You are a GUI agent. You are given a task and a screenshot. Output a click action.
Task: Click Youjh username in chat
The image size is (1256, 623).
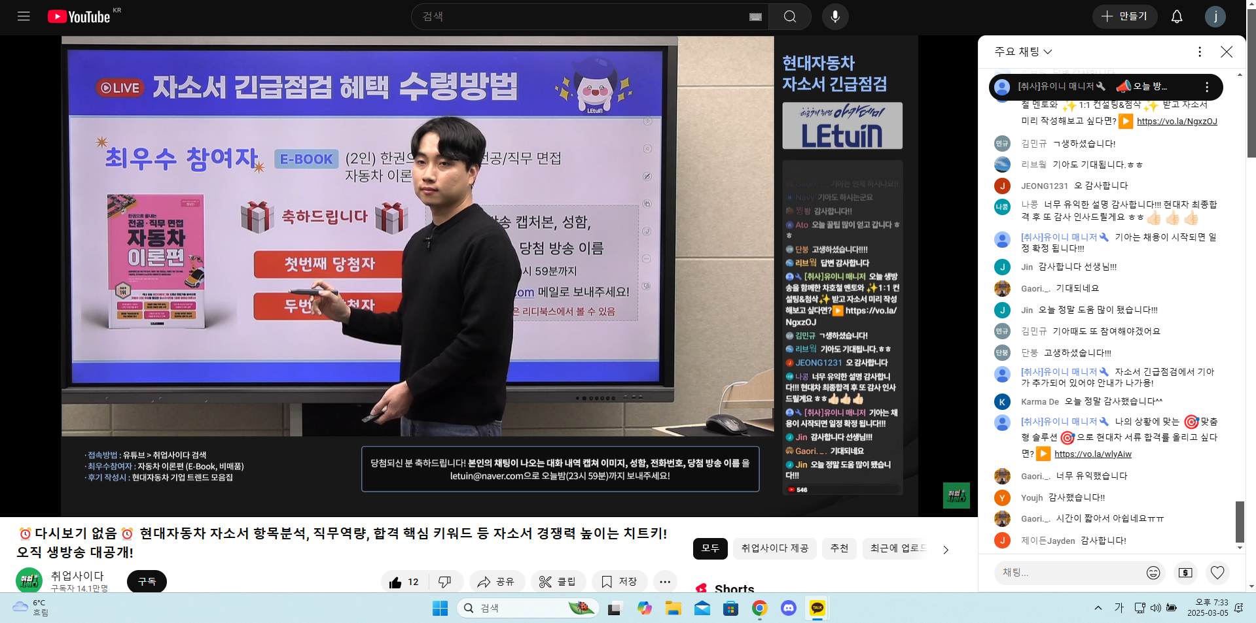point(1032,497)
